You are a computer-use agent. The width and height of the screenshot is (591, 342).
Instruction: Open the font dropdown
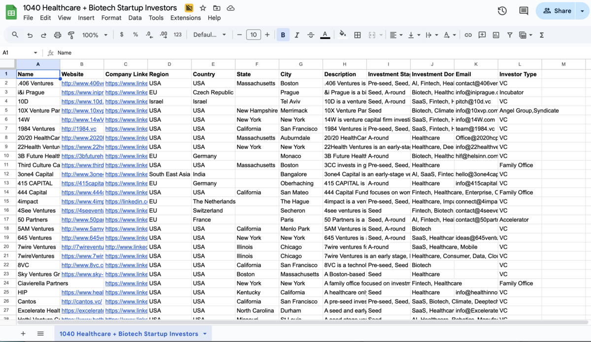(x=207, y=35)
